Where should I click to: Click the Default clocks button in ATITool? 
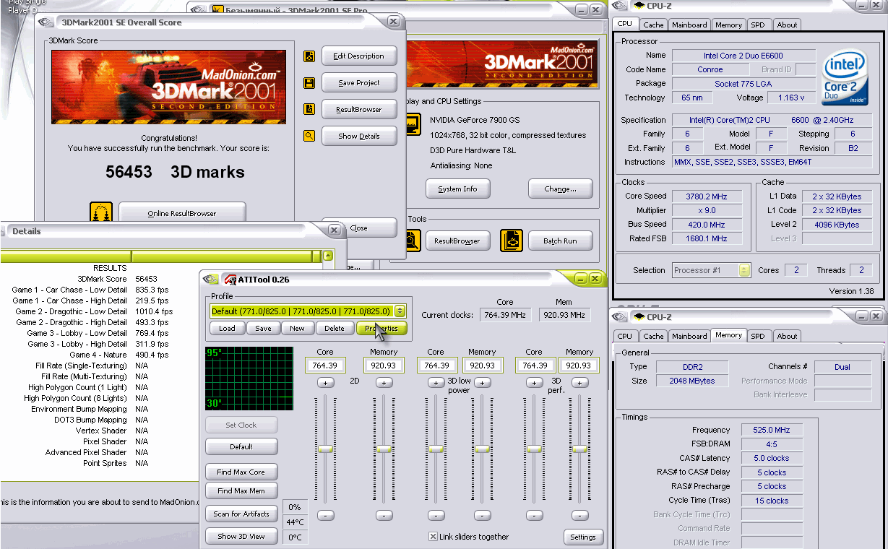pos(241,446)
